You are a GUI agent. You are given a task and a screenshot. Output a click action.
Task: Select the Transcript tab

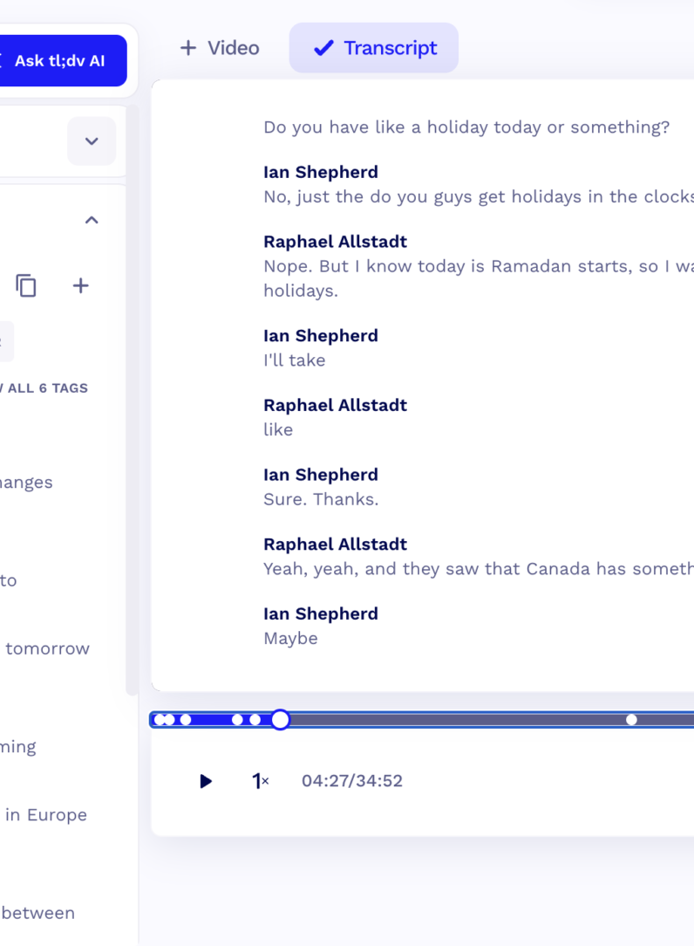coord(374,48)
